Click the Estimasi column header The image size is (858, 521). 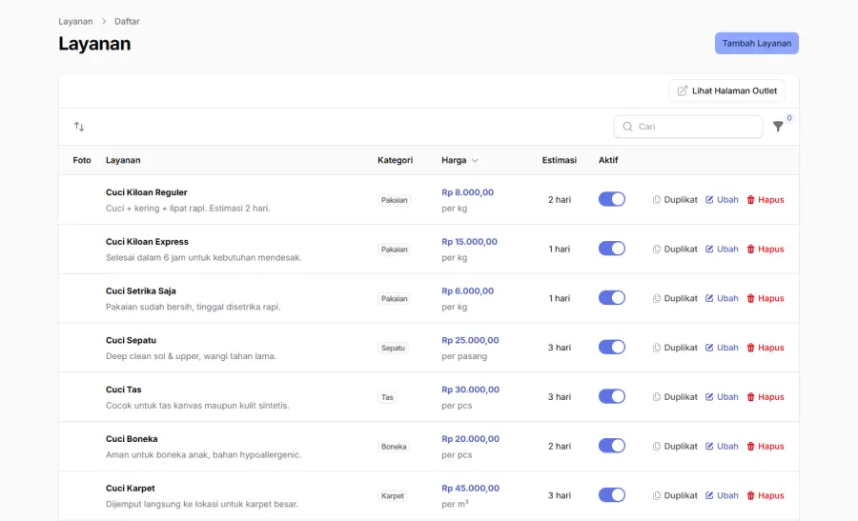pos(560,160)
